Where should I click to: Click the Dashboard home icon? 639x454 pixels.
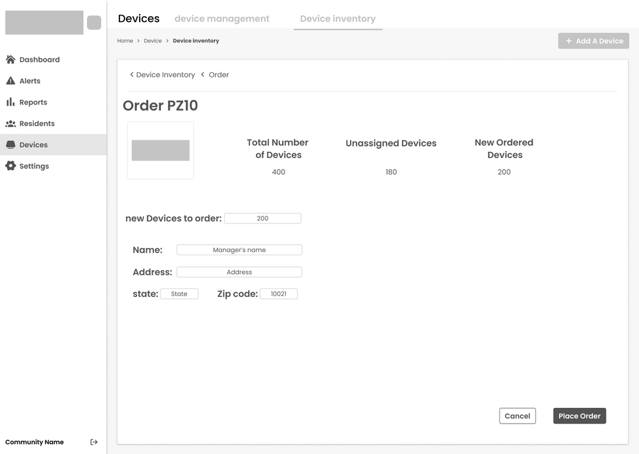point(10,60)
